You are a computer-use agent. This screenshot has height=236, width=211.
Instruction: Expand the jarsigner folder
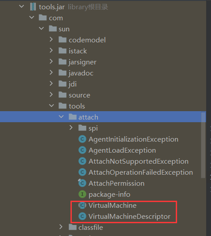click(51, 61)
